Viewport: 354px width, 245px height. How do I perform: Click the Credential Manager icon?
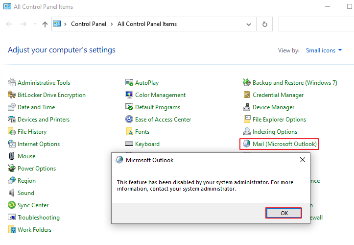click(x=247, y=95)
